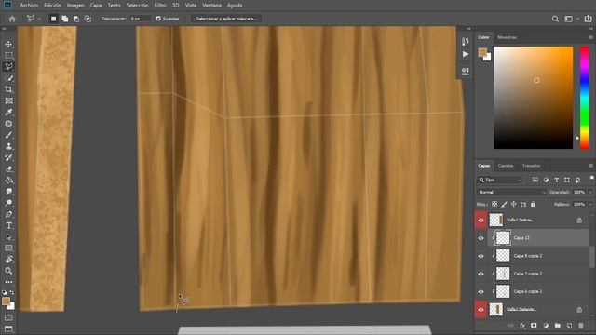Select the Horizontal Type tool
This screenshot has height=335, width=596.
[8, 225]
